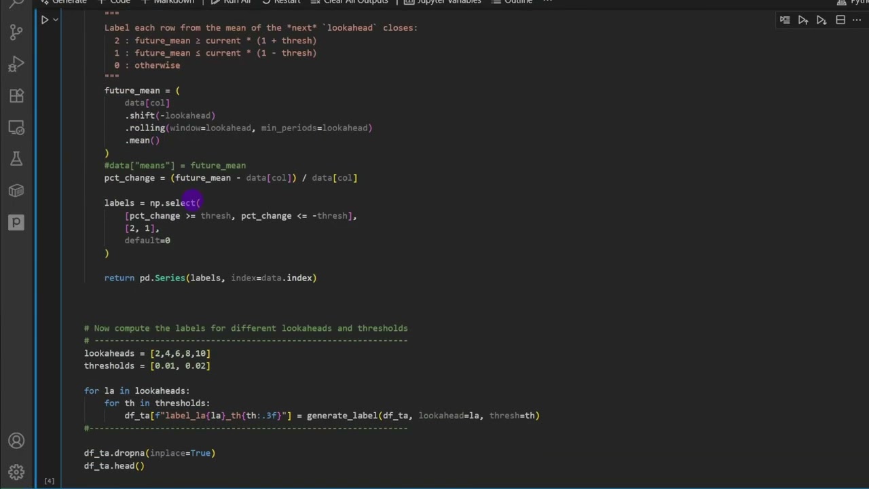869x489 pixels.
Task: Click the execution count [4] label
Action: click(49, 481)
